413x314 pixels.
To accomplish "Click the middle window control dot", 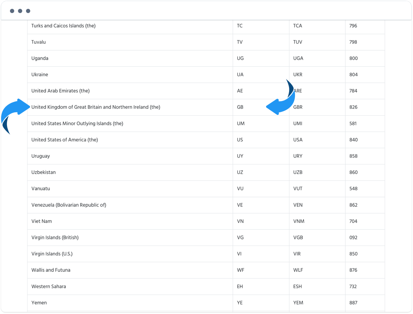I will coord(20,11).
